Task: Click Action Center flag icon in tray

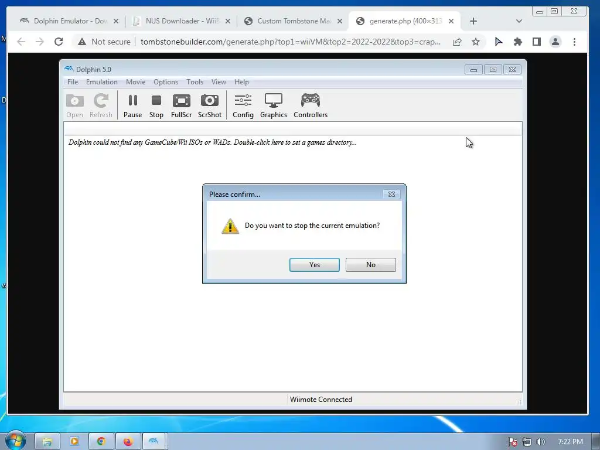Action: [x=512, y=442]
